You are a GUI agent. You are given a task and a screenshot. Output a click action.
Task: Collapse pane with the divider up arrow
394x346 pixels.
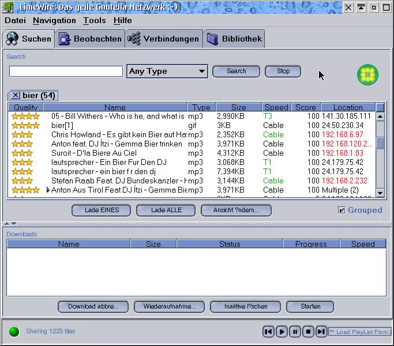tap(7, 224)
